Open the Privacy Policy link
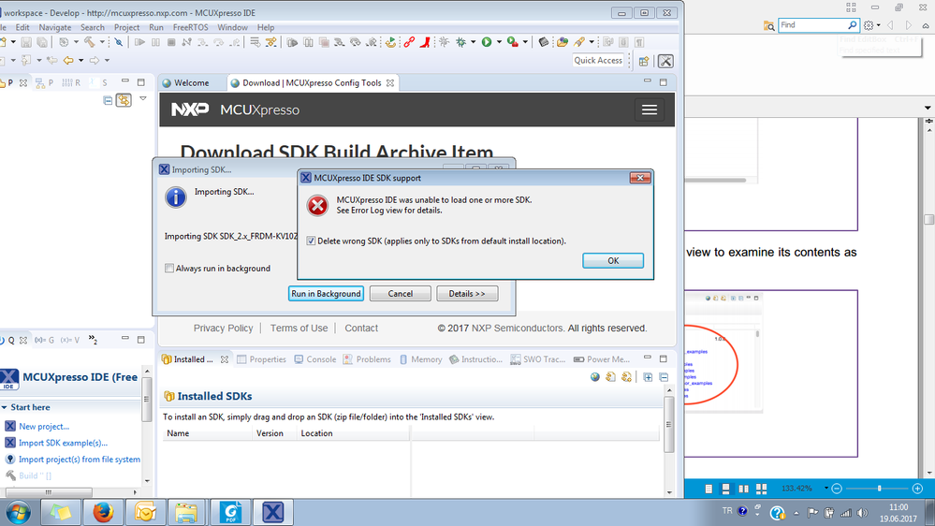Viewport: 935px width, 526px height. (223, 328)
